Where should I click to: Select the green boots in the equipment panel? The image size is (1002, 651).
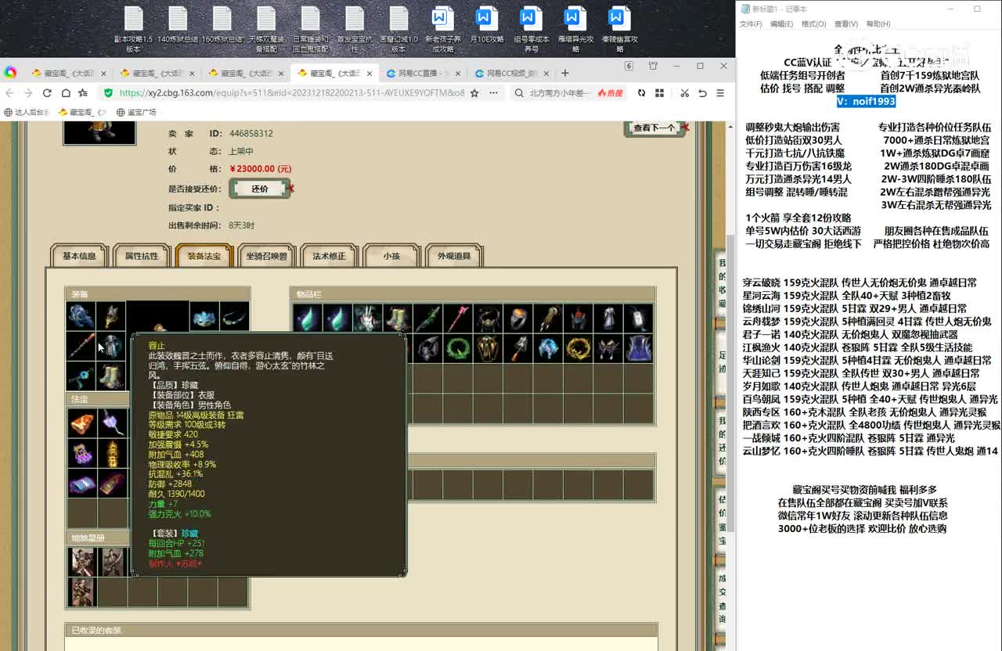click(x=111, y=376)
